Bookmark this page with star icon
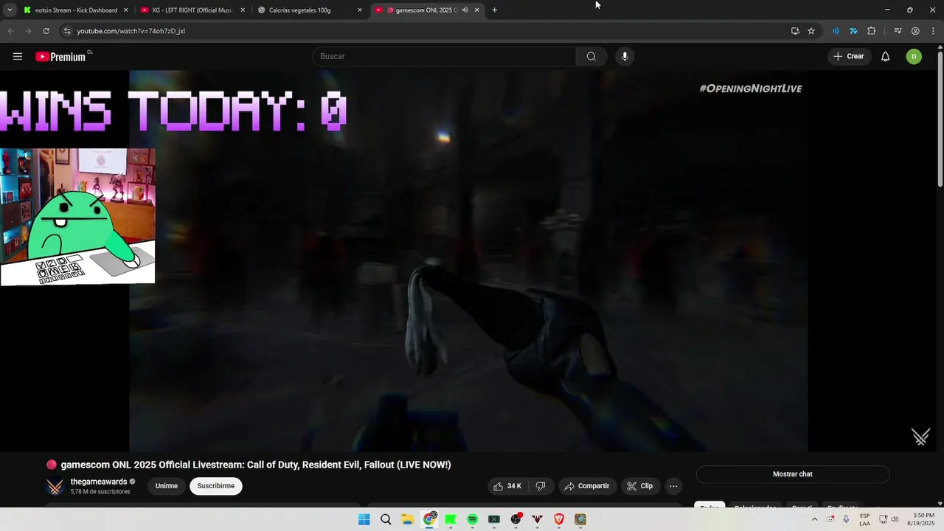Screen dimensions: 944x531 coord(811,31)
